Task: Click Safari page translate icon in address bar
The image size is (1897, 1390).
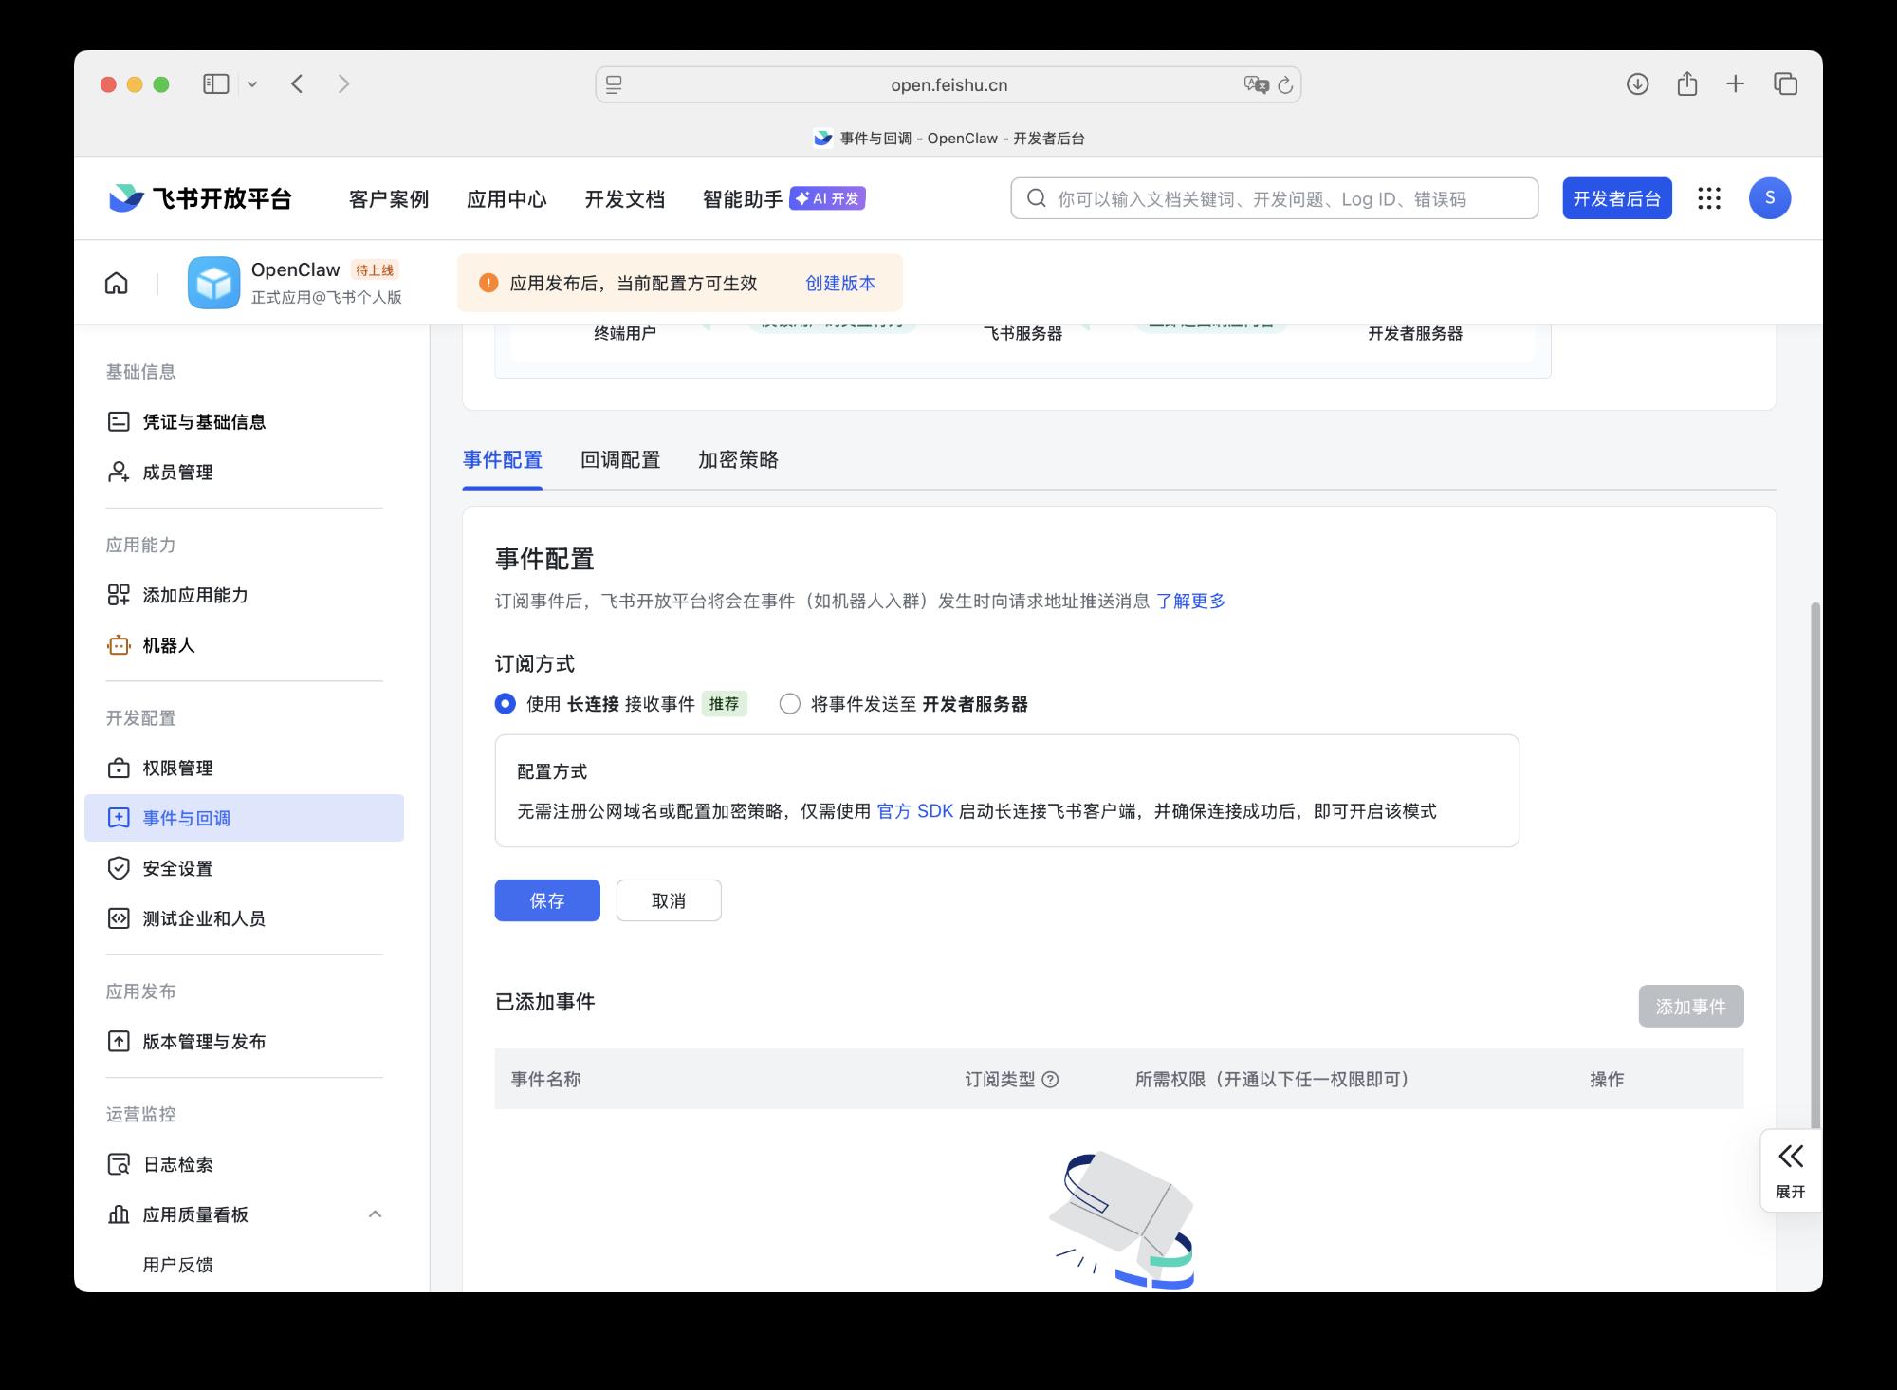Action: pyautogui.click(x=1256, y=84)
